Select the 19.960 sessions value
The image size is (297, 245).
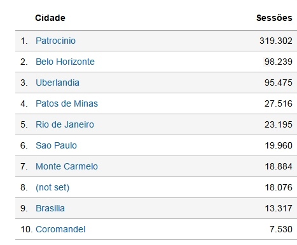[x=279, y=145]
